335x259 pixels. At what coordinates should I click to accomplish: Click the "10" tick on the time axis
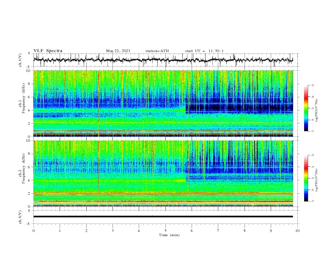point(297,231)
